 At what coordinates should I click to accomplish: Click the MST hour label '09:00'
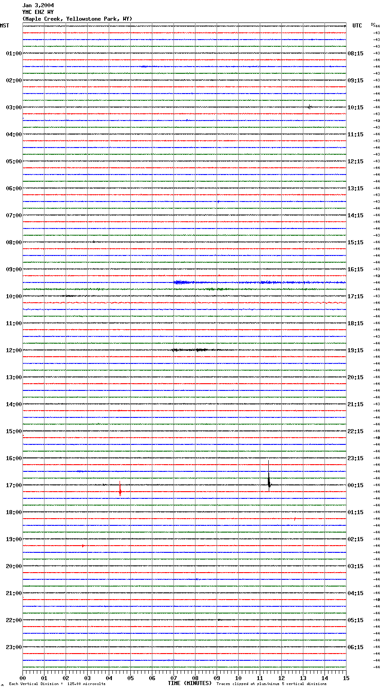14,269
